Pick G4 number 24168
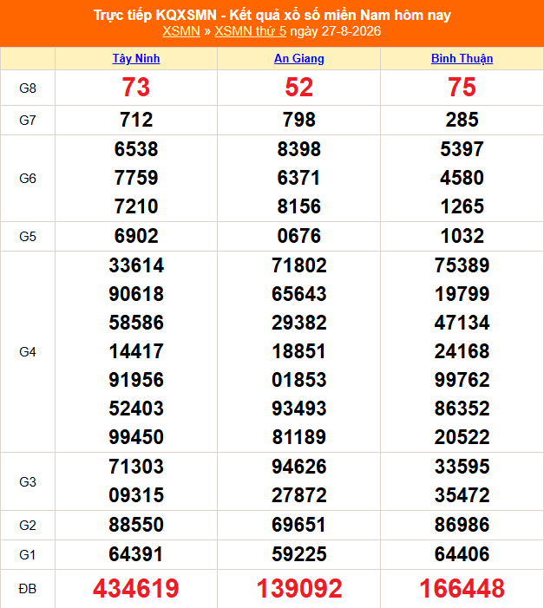This screenshot has height=608, width=544. (x=462, y=351)
